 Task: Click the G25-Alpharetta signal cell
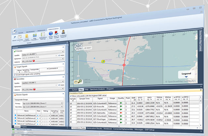(x=100, y=113)
